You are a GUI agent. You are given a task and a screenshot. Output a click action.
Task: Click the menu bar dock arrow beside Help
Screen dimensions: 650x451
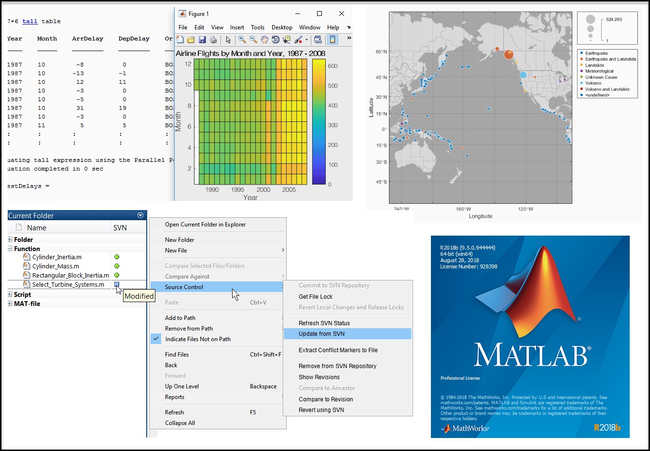pyautogui.click(x=349, y=27)
